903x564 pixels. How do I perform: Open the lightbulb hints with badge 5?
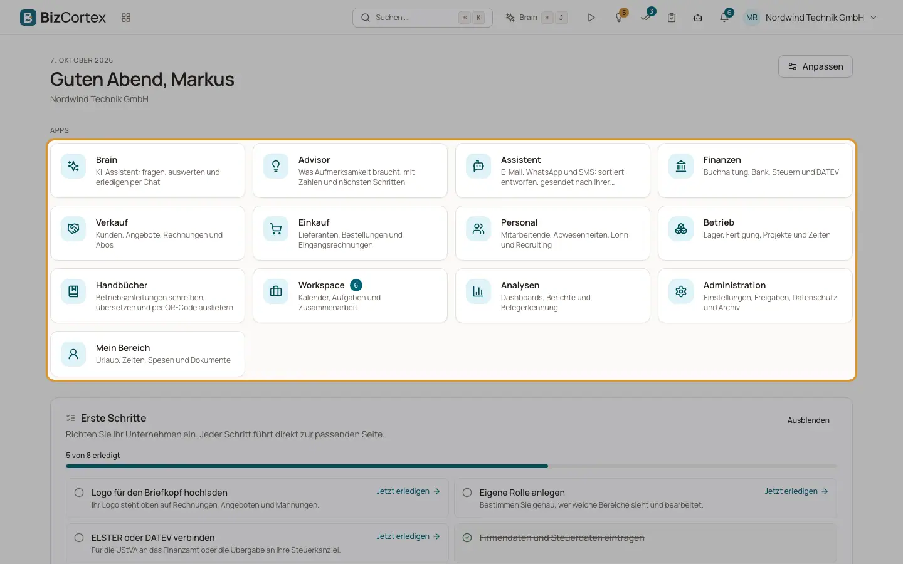tap(619, 18)
